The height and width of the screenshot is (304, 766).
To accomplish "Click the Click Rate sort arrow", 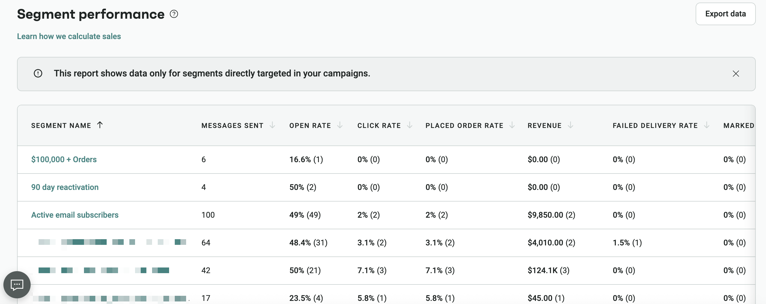I will click(x=410, y=125).
